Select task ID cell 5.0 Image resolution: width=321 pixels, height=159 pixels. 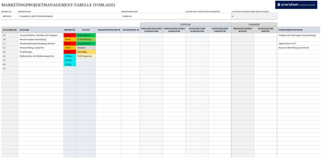click(9, 60)
